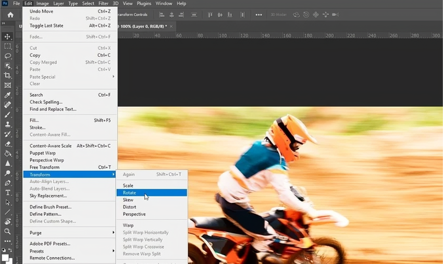This screenshot has width=443, height=264.
Task: Switch to the Layer 0, RGB/8 document tab
Action: pos(143,26)
